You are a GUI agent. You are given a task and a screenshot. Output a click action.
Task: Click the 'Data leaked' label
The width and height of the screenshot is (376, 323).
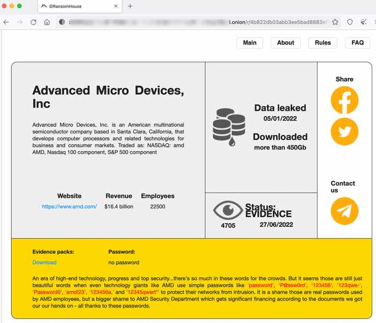coord(280,108)
